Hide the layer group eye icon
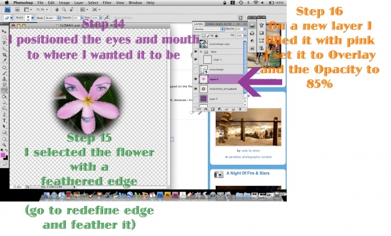 [x=195, y=52]
